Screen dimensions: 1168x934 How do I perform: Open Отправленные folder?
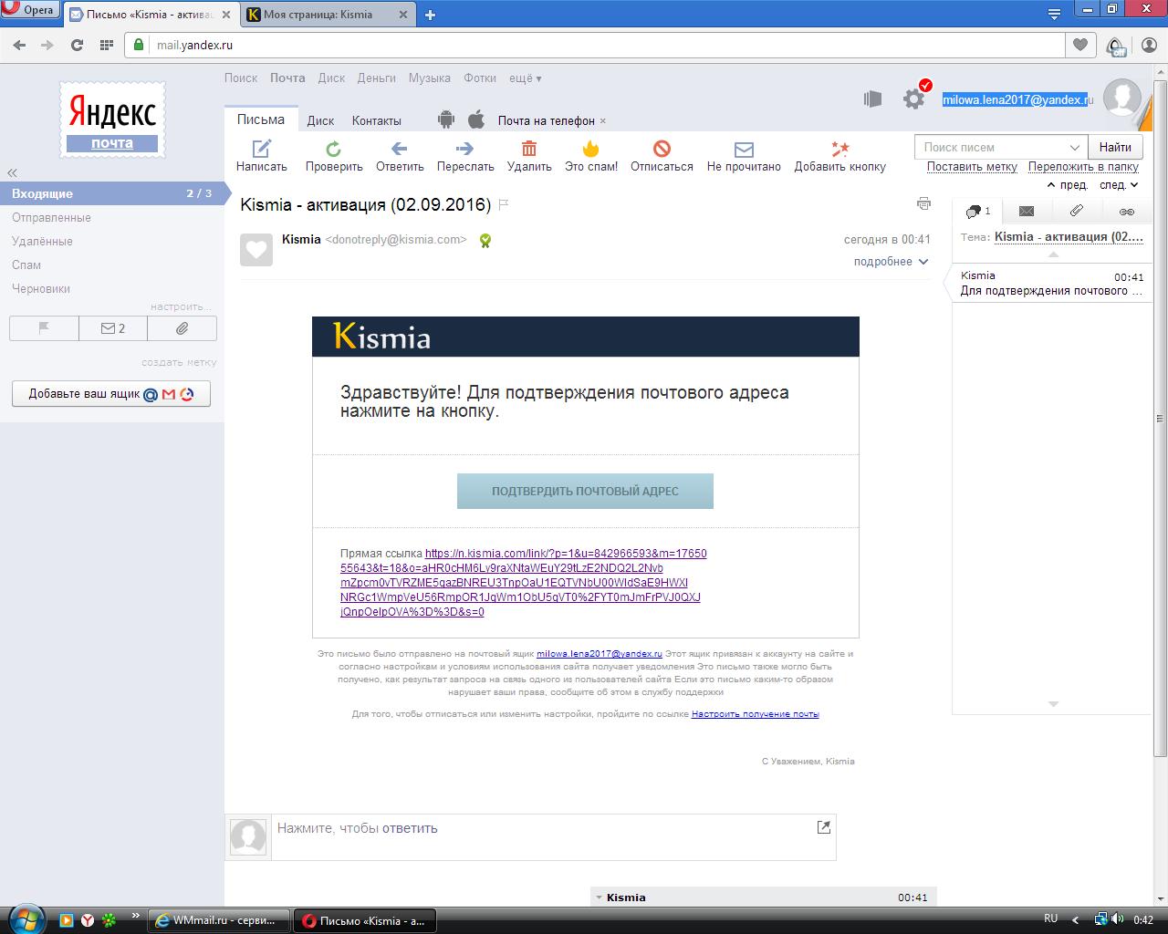pyautogui.click(x=51, y=217)
